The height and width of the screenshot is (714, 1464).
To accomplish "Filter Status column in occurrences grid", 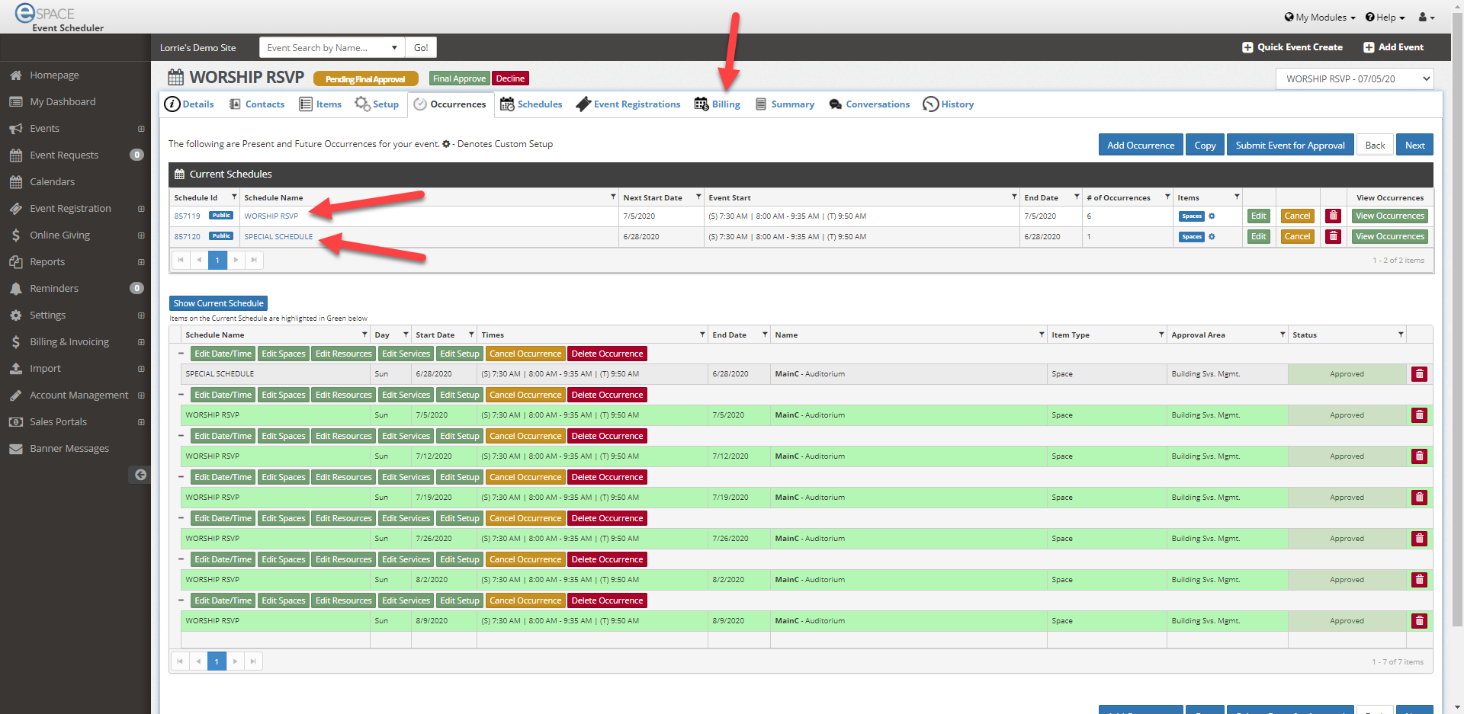I will click(x=1401, y=335).
